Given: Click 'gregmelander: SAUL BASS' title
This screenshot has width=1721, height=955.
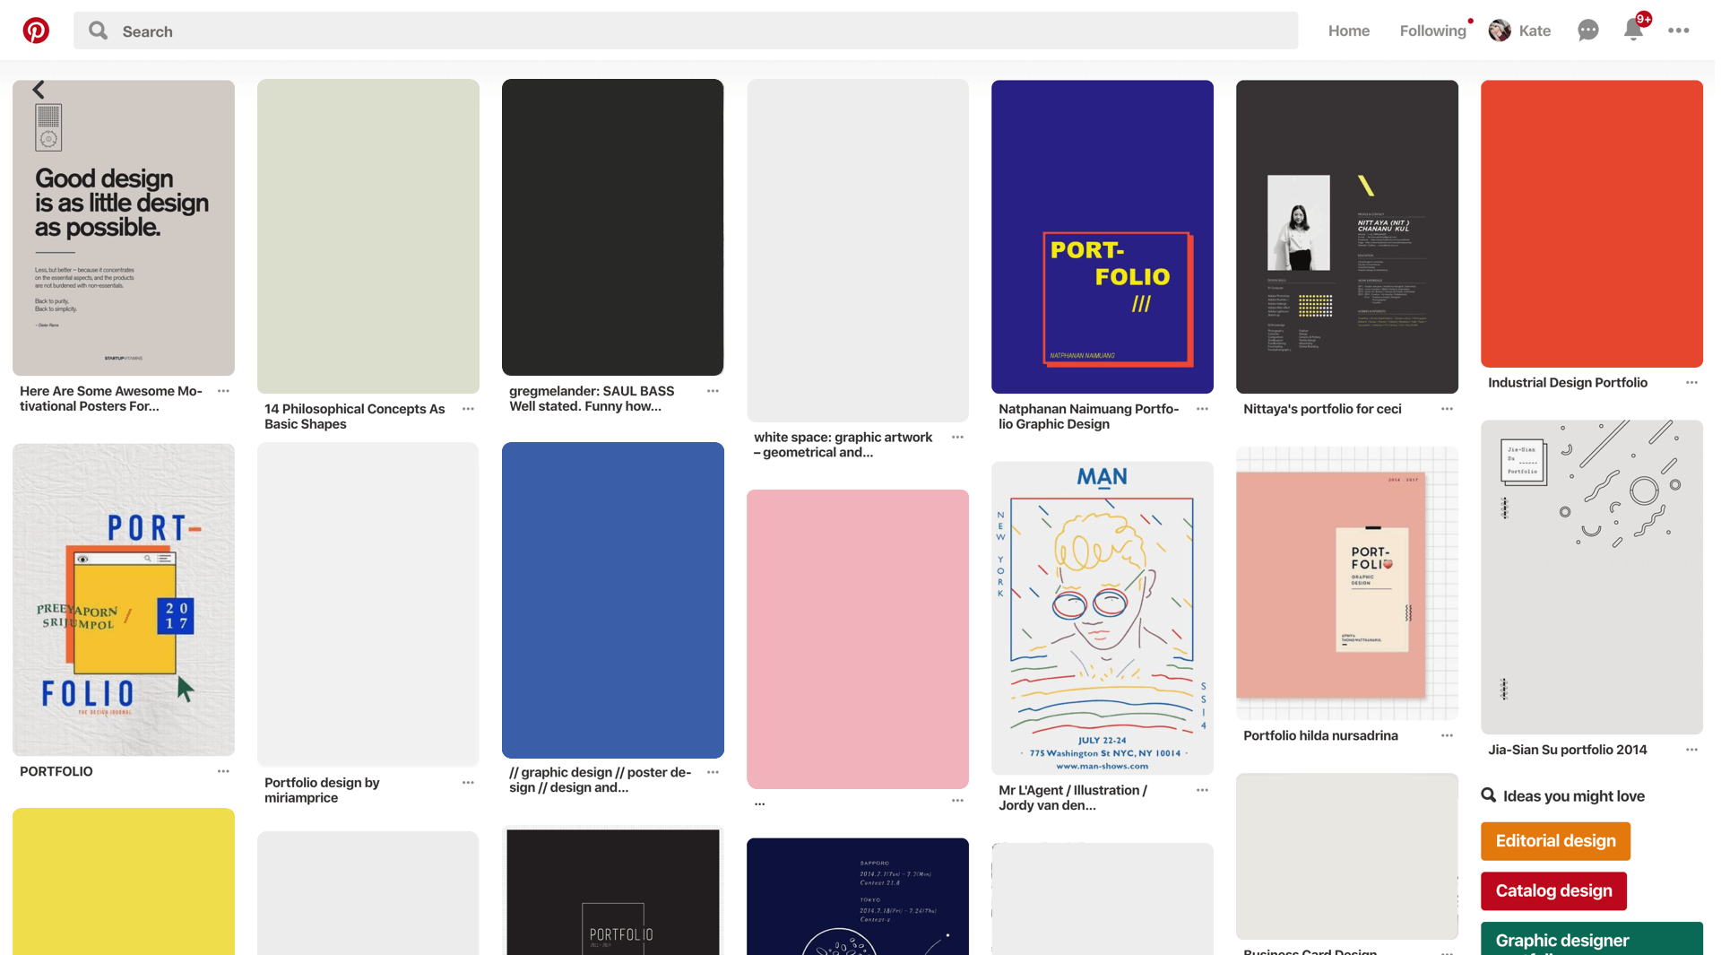Looking at the screenshot, I should (x=592, y=399).
